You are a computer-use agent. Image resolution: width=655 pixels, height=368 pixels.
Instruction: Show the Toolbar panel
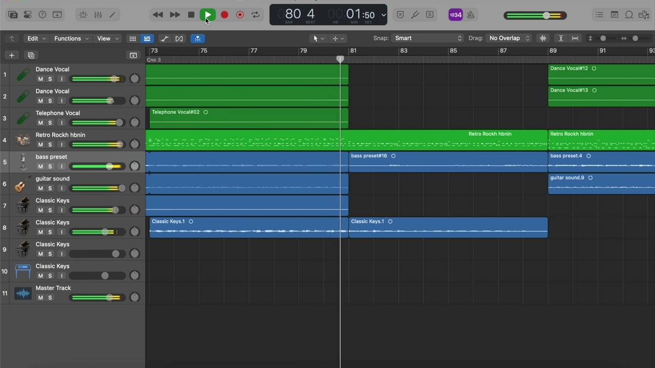pyautogui.click(x=57, y=15)
